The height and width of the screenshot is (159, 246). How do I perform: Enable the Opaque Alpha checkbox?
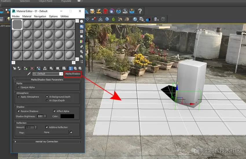click(x=18, y=87)
